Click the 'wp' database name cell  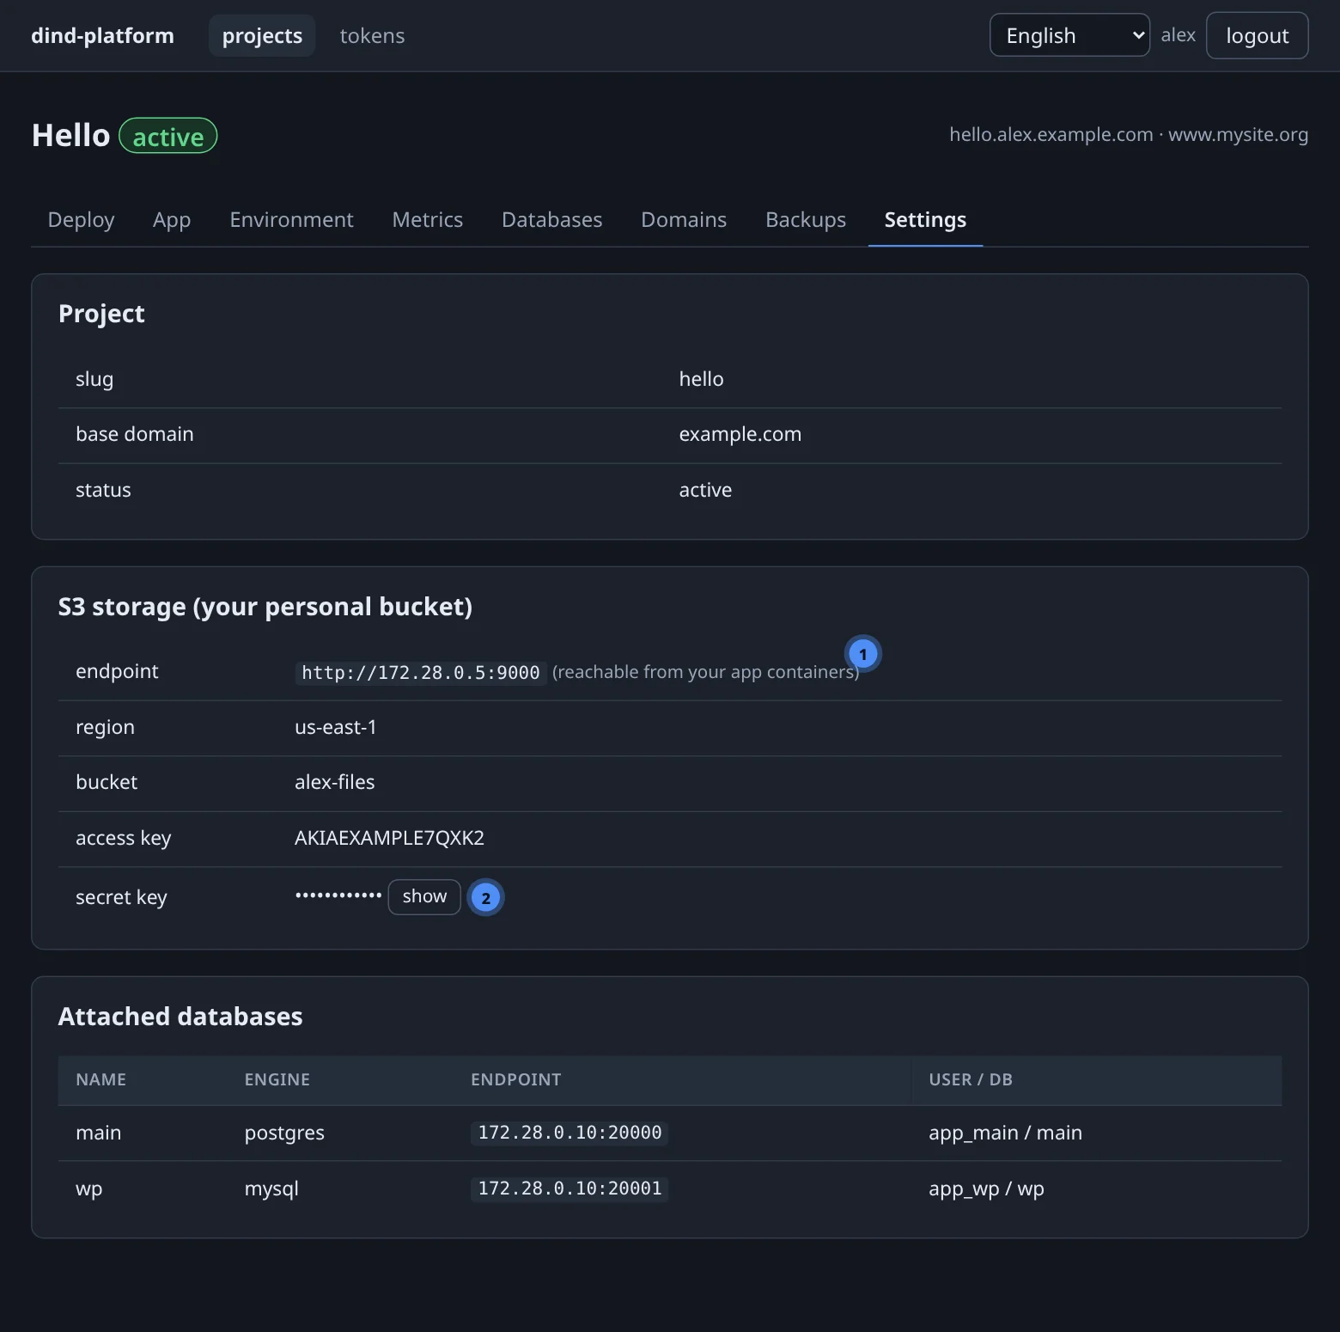[88, 1188]
